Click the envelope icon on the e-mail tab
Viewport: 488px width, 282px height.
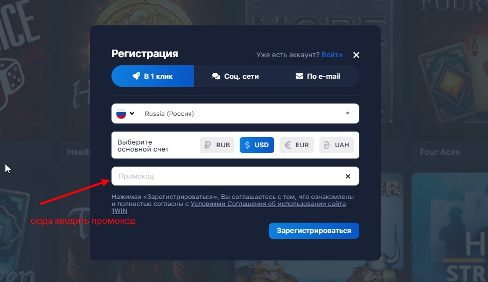click(x=299, y=76)
